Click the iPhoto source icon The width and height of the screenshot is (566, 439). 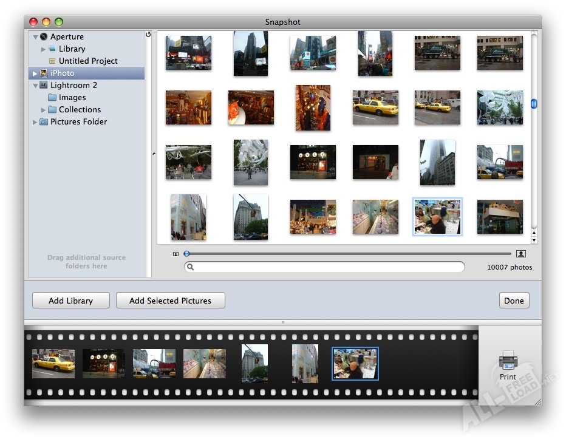tap(44, 73)
